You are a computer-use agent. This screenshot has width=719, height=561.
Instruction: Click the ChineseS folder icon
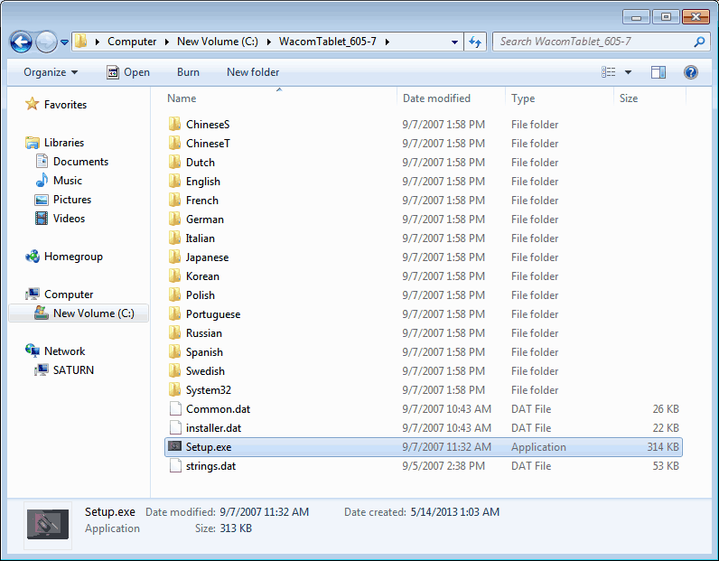[174, 124]
